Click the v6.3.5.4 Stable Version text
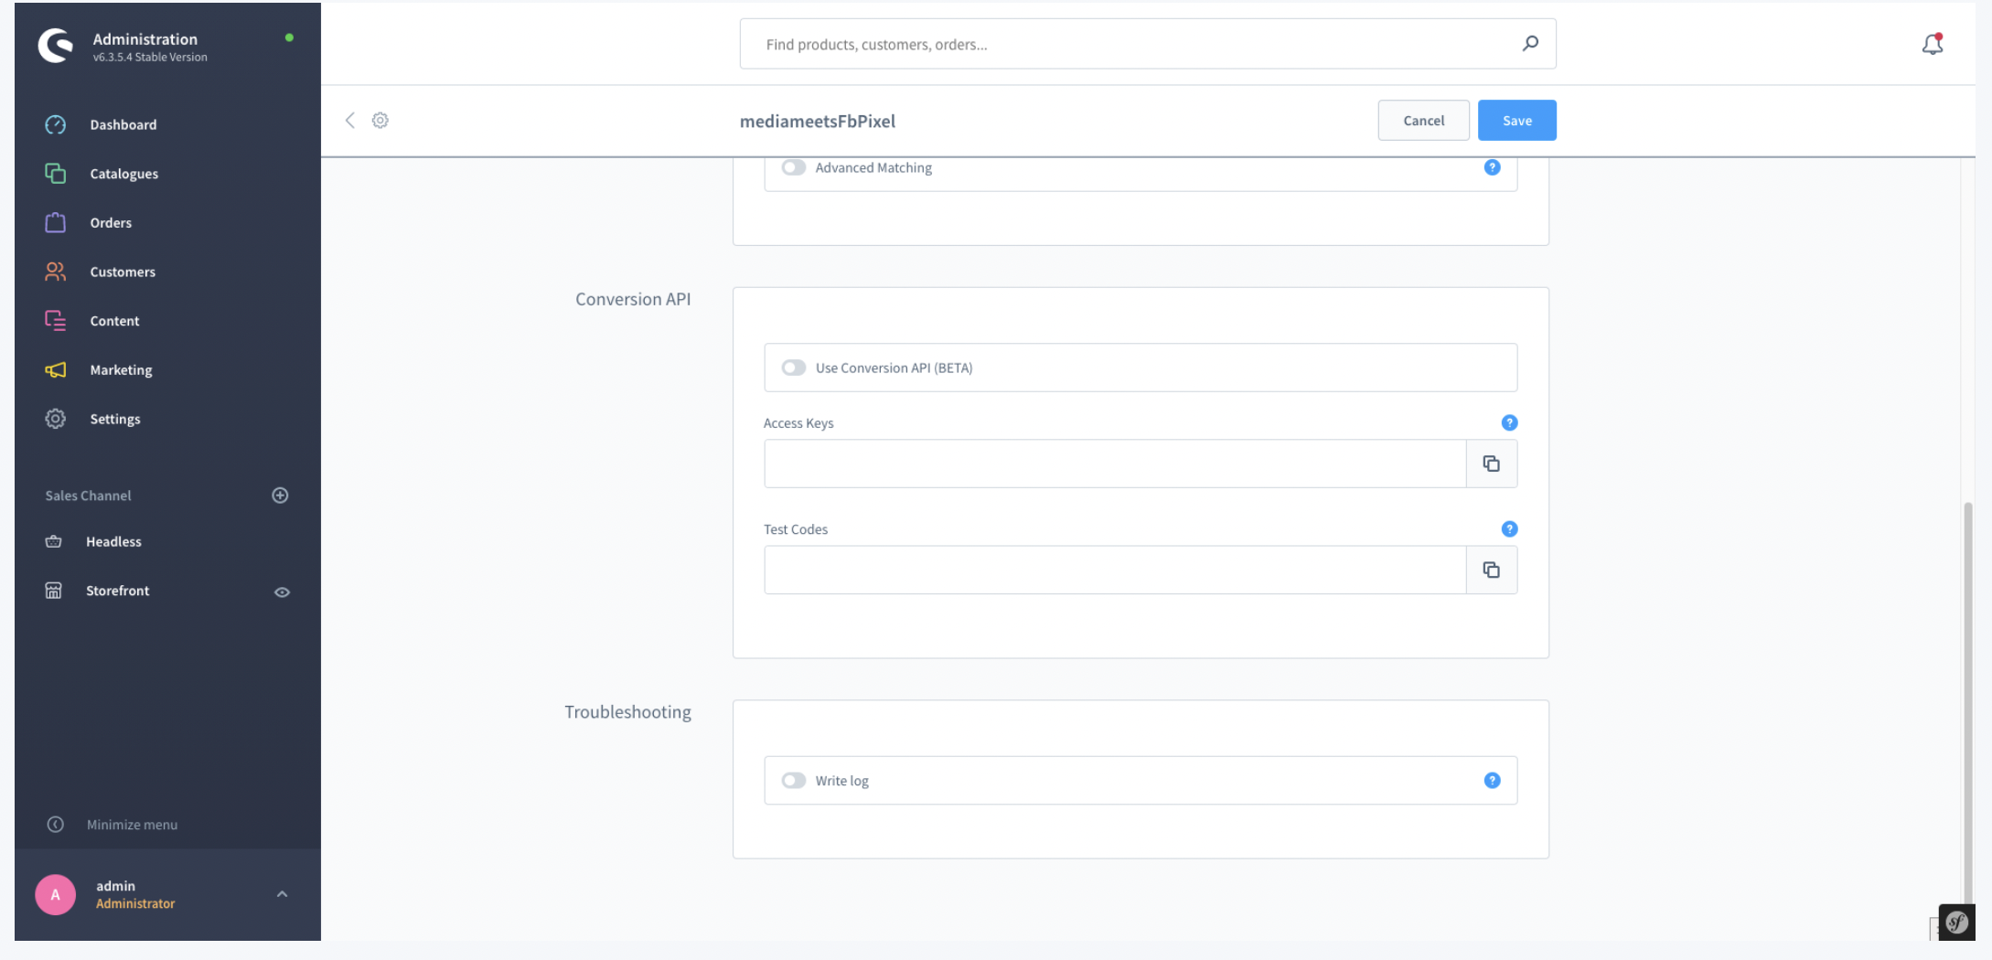Image resolution: width=1992 pixels, height=960 pixels. tap(150, 57)
